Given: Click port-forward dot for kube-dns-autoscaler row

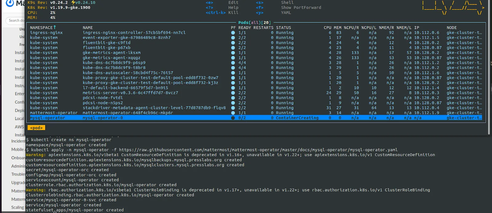Looking at the screenshot, I should point(233,73).
